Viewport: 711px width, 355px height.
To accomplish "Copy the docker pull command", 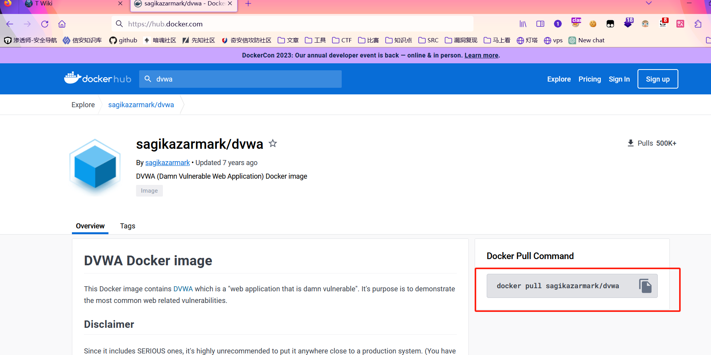I will pos(645,286).
